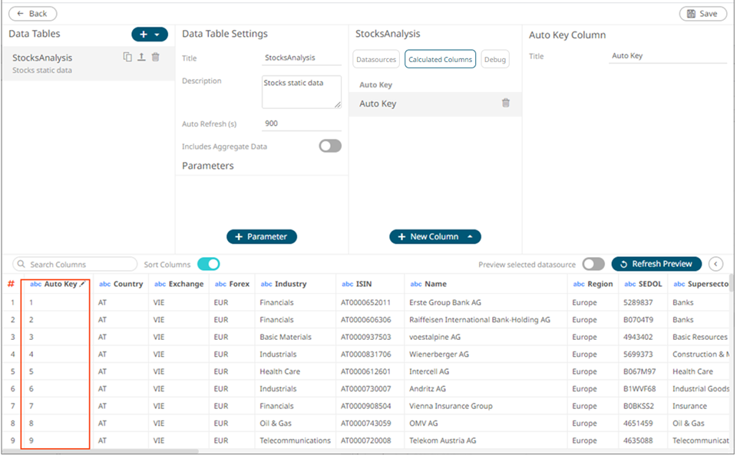This screenshot has width=737, height=455.
Task: Delete the StocksAnalysis data table
Action: (x=156, y=58)
